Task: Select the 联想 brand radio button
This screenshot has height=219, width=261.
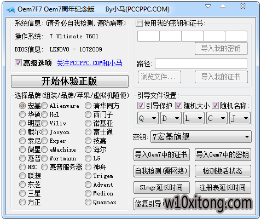Action: (x=22, y=176)
